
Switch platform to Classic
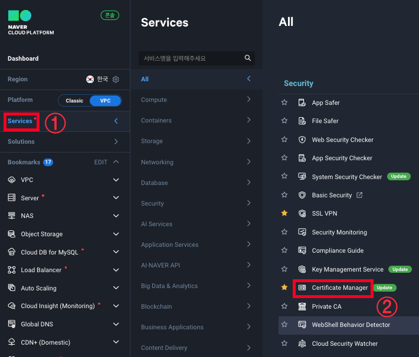click(74, 101)
